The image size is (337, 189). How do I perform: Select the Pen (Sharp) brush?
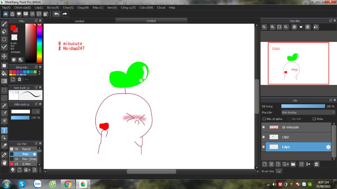pos(23,159)
